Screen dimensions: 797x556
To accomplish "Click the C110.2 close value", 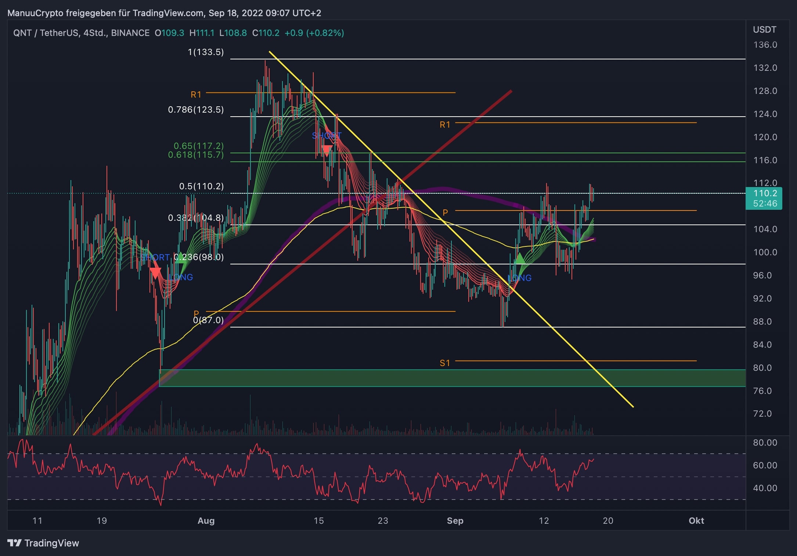I will point(266,33).
